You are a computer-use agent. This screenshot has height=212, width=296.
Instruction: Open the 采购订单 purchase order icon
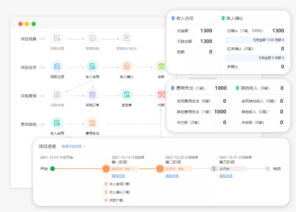click(92, 95)
